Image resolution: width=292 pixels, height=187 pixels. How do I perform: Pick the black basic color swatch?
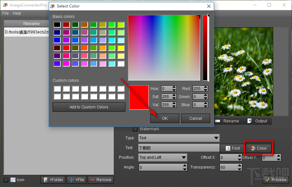point(57,25)
